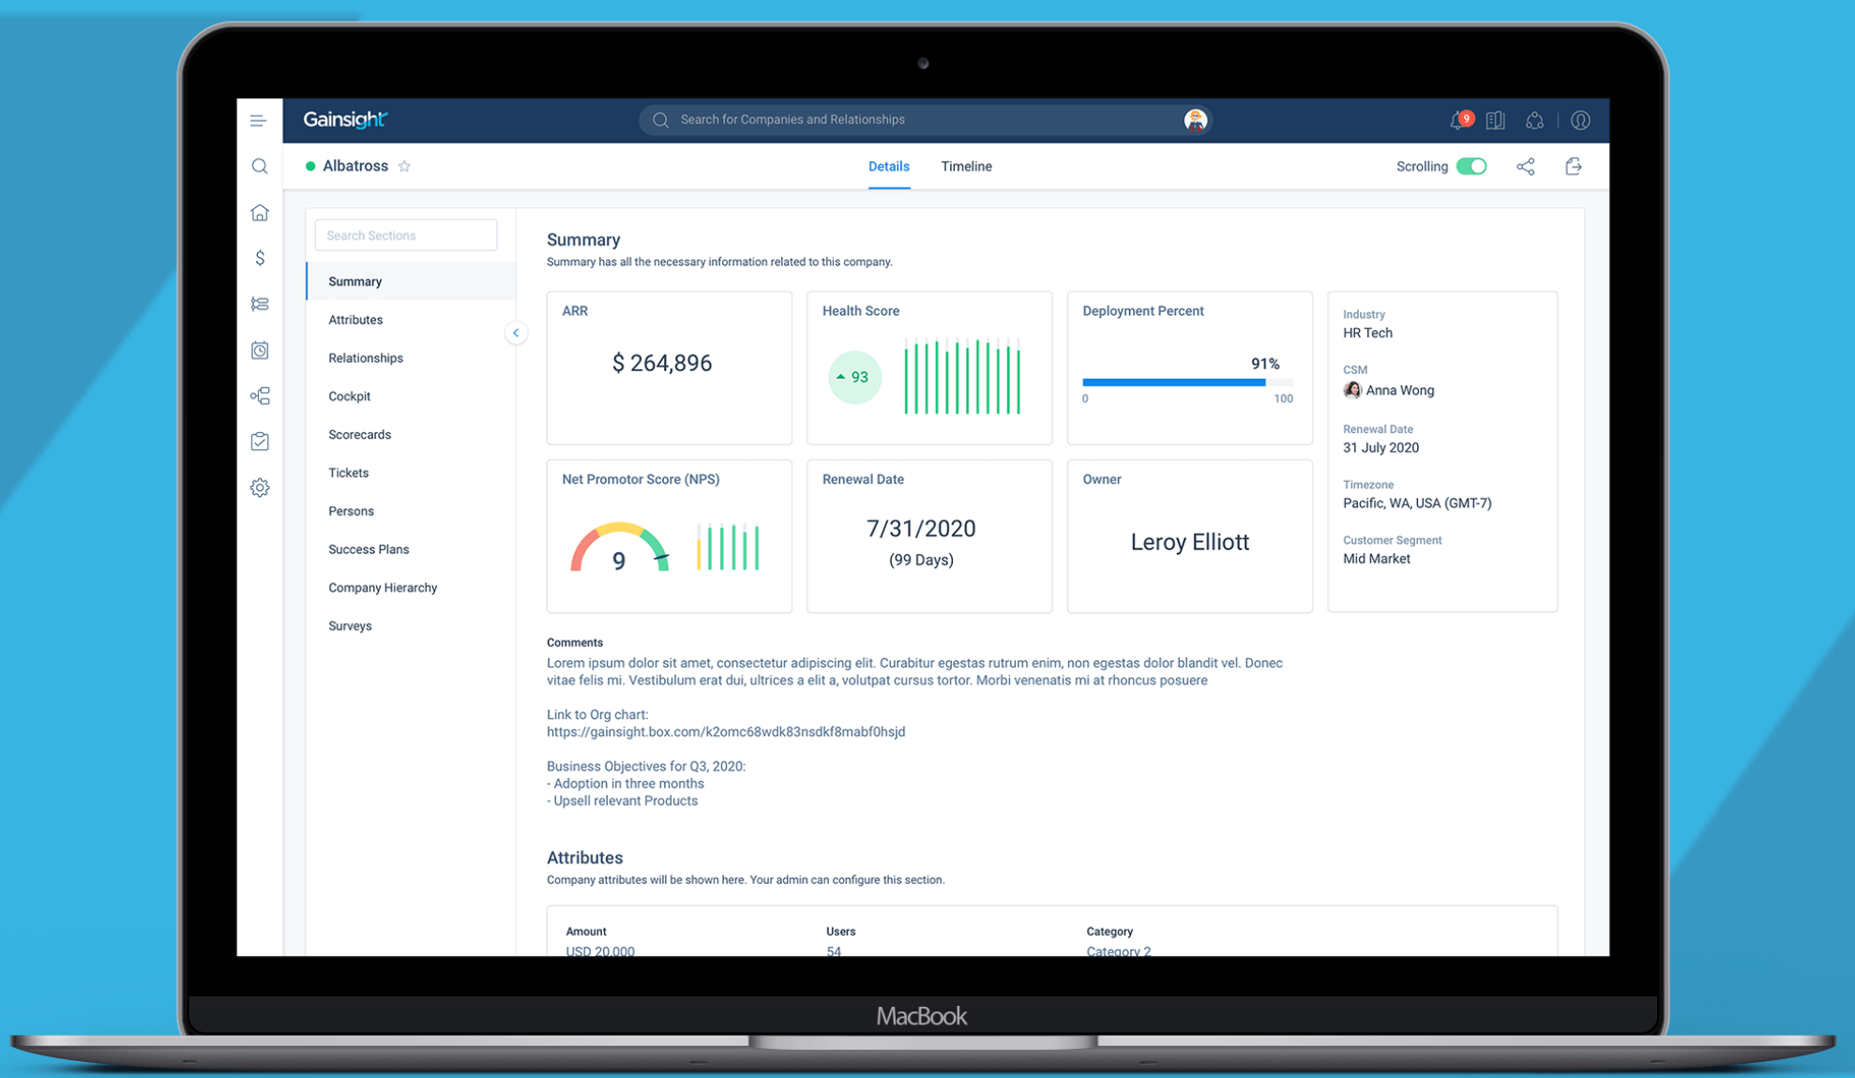Image resolution: width=1855 pixels, height=1078 pixels.
Task: Open the hamburger menu icon
Action: tap(258, 120)
